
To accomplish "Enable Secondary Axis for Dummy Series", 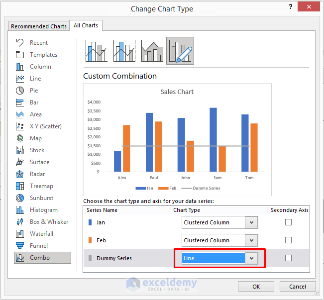I will coord(288,258).
